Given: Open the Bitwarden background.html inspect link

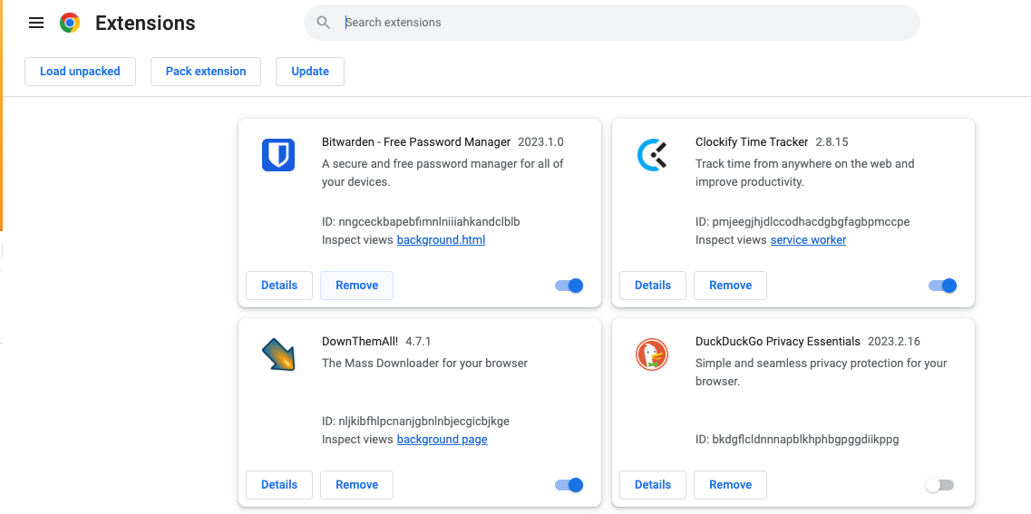Looking at the screenshot, I should [x=442, y=240].
